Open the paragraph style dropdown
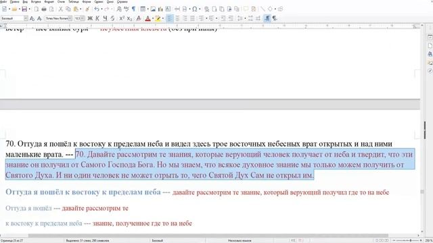This screenshot has width=433, height=243. click(x=26, y=18)
